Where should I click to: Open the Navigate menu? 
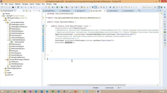pos(25,4)
